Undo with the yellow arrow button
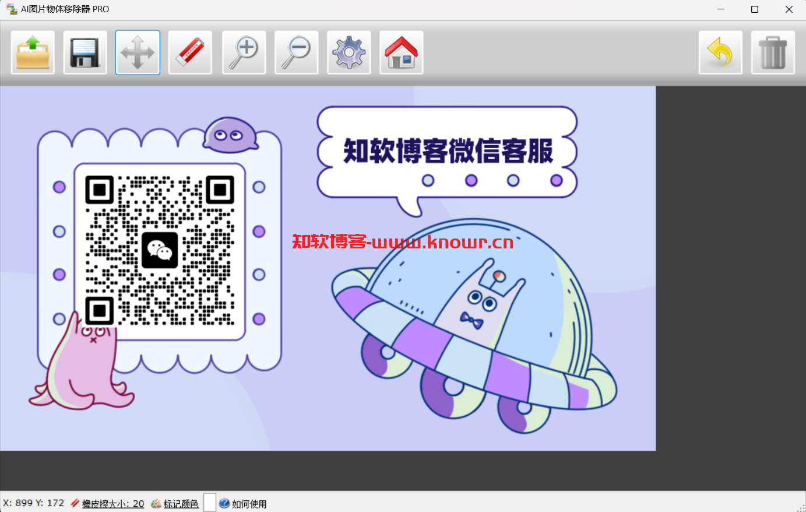 [x=720, y=52]
